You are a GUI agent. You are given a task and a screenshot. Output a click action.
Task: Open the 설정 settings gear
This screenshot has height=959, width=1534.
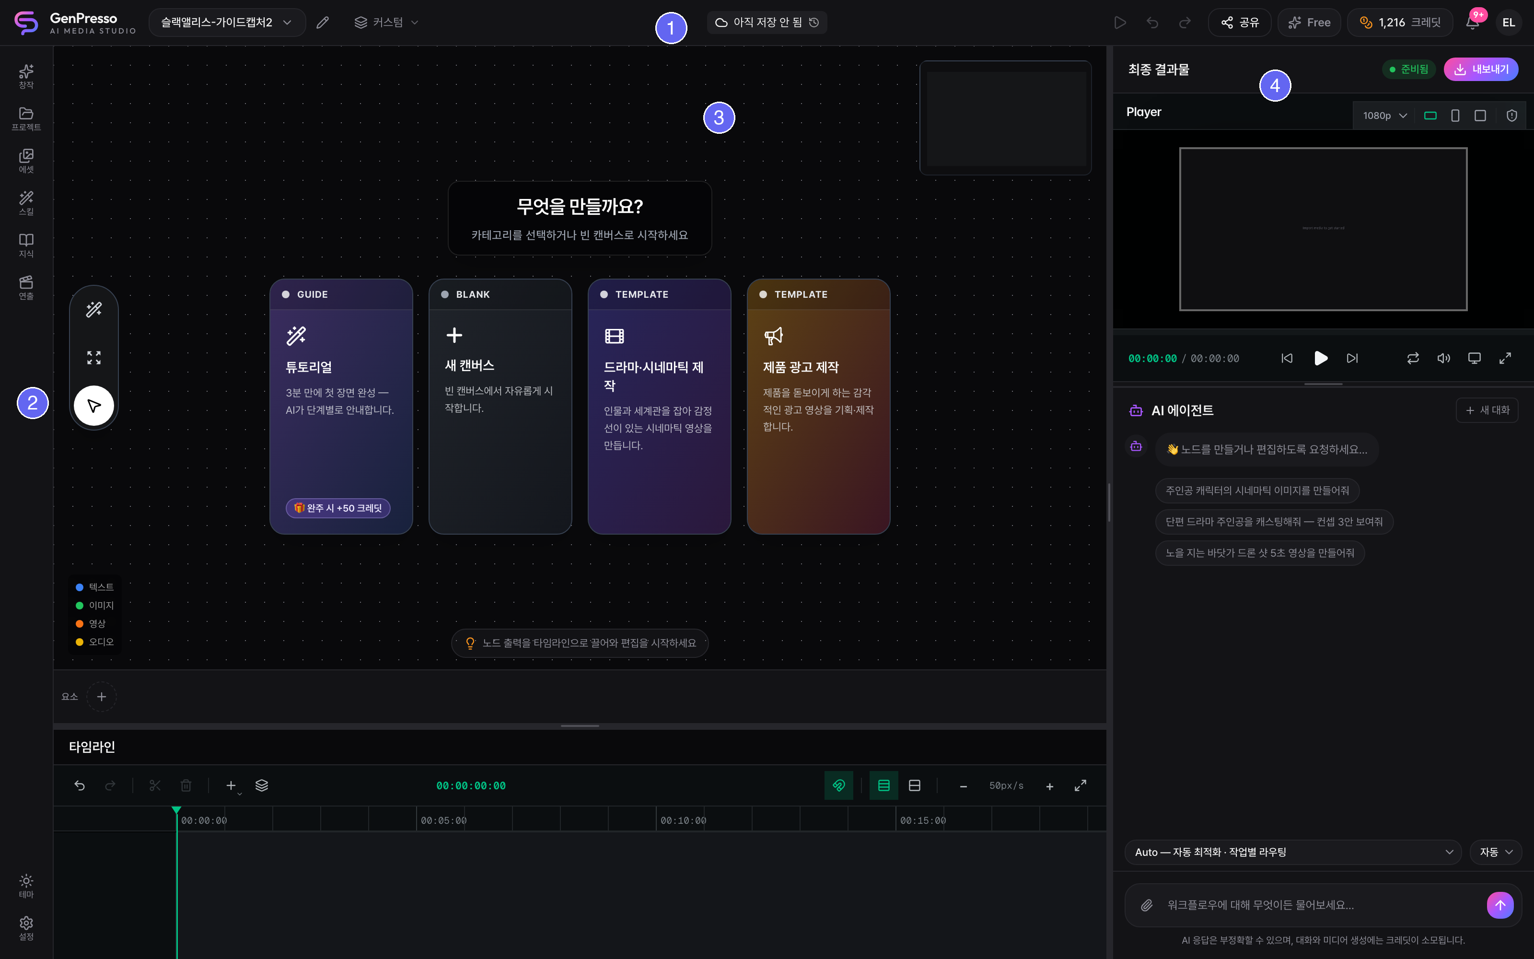[26, 928]
